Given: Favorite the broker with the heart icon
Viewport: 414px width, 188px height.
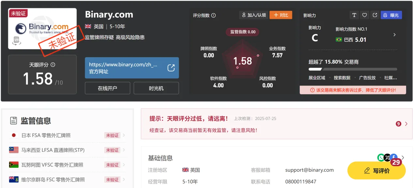Looking at the screenshot, I should click(365, 15).
